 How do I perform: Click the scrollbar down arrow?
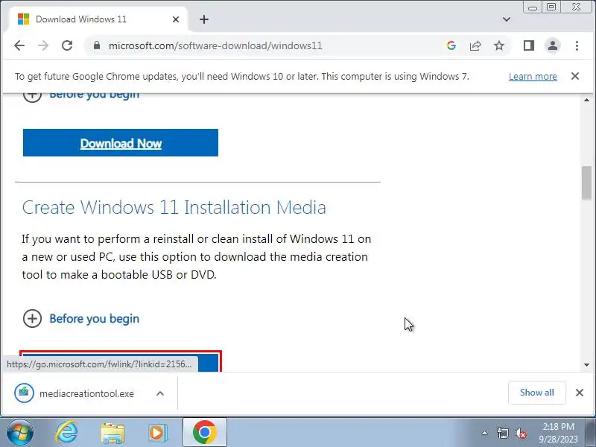(586, 365)
